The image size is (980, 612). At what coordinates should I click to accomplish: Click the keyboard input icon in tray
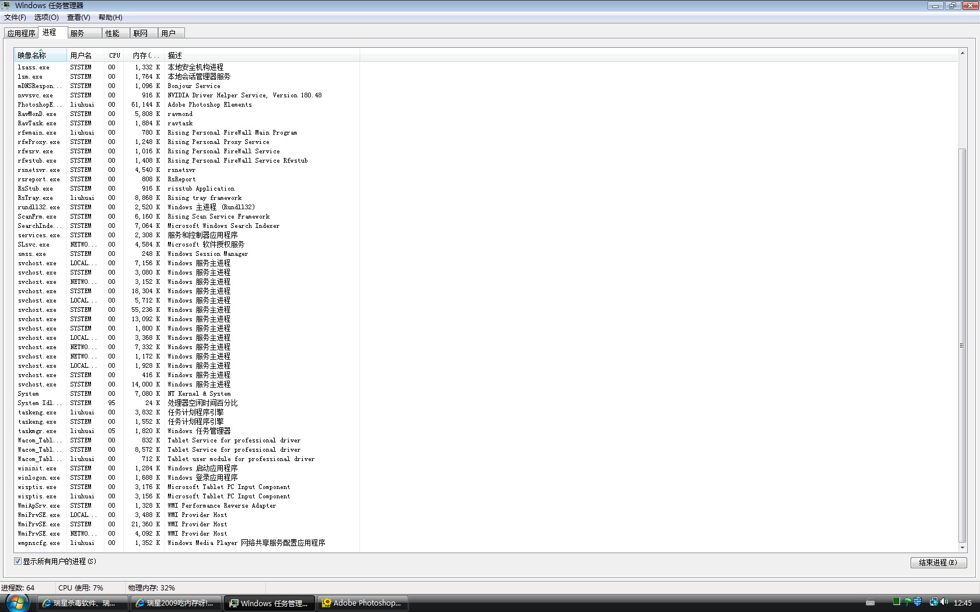(870, 603)
